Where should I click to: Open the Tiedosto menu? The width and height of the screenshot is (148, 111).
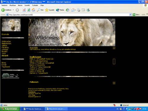[4, 5]
